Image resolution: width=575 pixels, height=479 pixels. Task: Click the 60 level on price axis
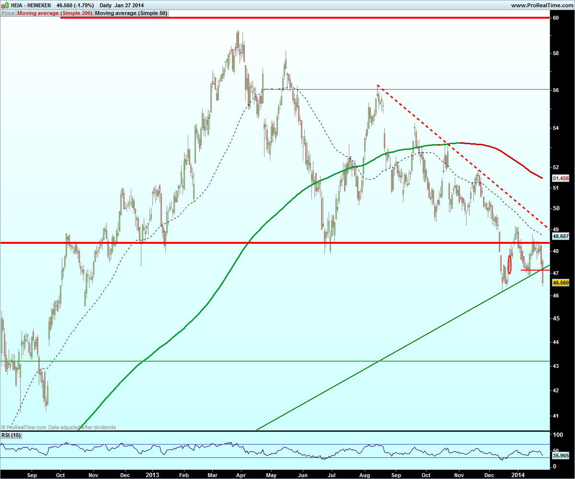(556, 18)
